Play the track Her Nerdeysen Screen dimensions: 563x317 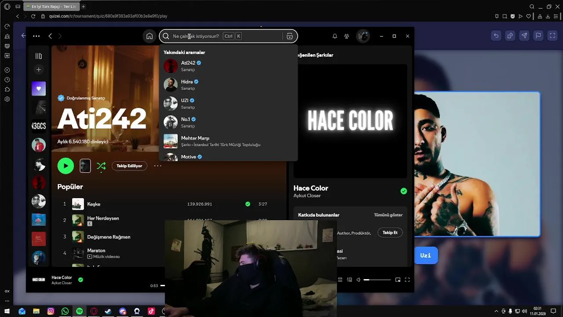pos(103,218)
